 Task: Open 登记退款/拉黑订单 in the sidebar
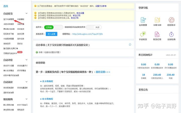click(11, 48)
